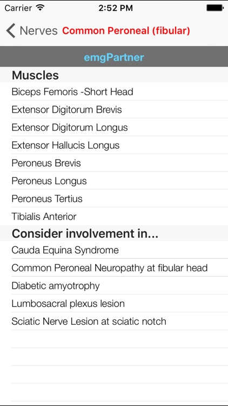Select Common Peroneal (fibular) title
Image resolution: width=228 pixels, height=406 pixels.
pyautogui.click(x=126, y=31)
